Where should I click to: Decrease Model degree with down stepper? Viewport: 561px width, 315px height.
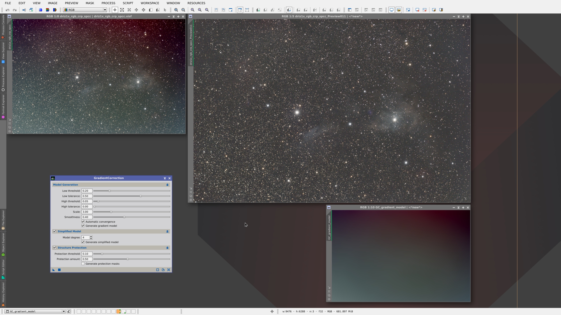click(x=91, y=239)
